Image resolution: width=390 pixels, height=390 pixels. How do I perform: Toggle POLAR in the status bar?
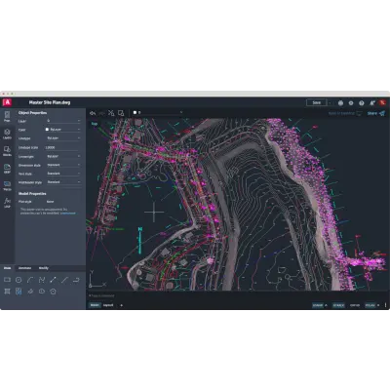(370, 305)
